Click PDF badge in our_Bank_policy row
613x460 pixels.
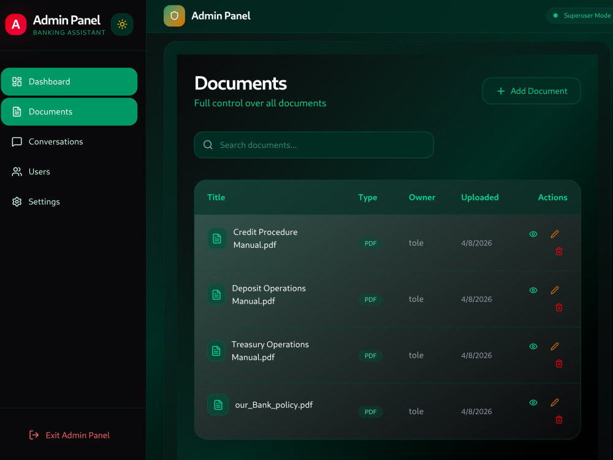pyautogui.click(x=370, y=412)
